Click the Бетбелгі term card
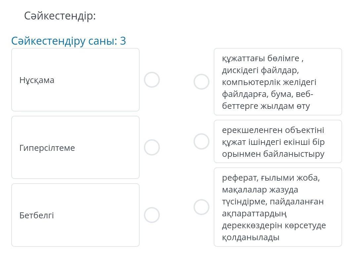The width and height of the screenshot is (355, 260). click(x=75, y=215)
